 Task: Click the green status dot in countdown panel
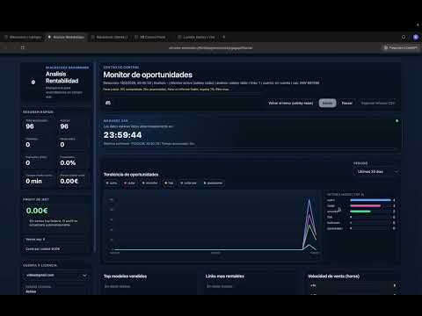pyautogui.click(x=397, y=121)
